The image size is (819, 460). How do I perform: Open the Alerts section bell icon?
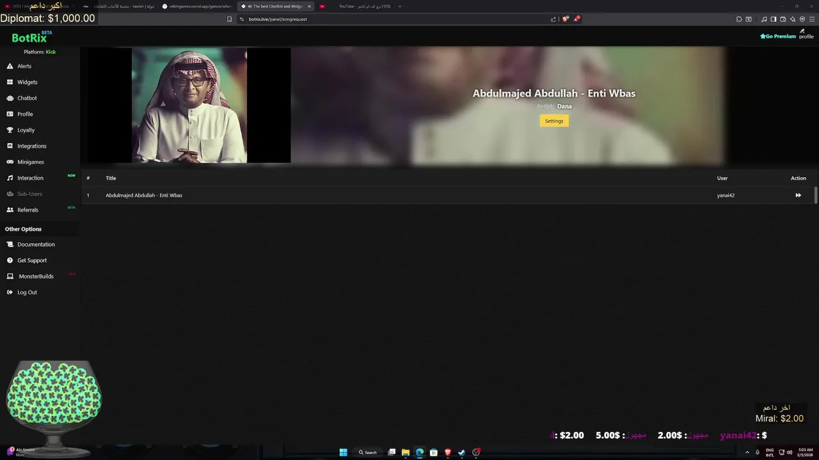click(10, 66)
